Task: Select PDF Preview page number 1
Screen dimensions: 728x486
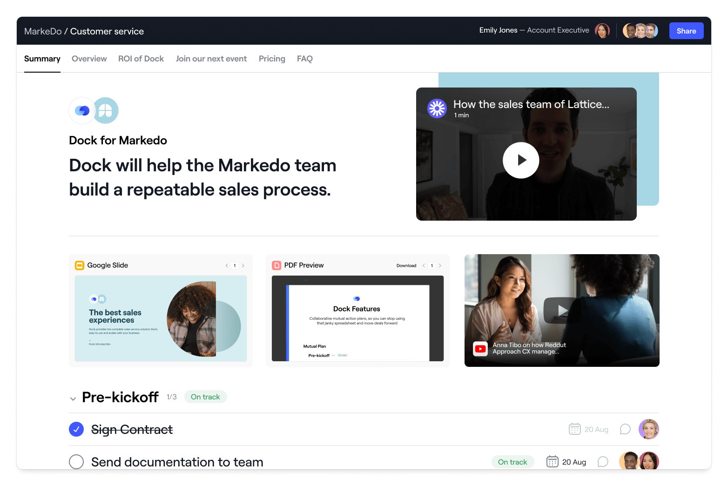Action: 432,265
